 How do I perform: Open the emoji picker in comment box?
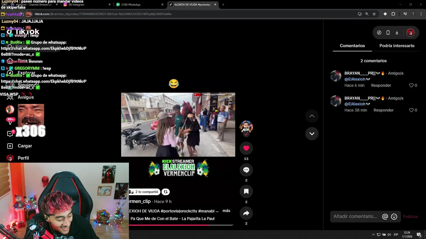[x=394, y=216]
